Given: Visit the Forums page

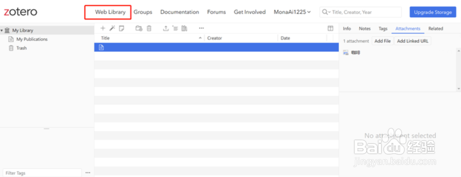Looking at the screenshot, I should pyautogui.click(x=216, y=12).
